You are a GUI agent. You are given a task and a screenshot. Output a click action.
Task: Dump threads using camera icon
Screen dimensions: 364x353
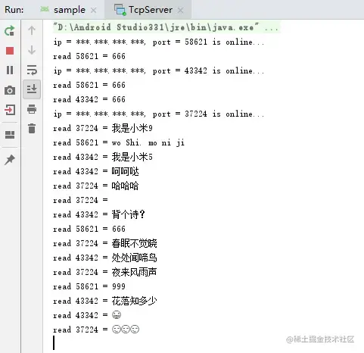pyautogui.click(x=10, y=90)
